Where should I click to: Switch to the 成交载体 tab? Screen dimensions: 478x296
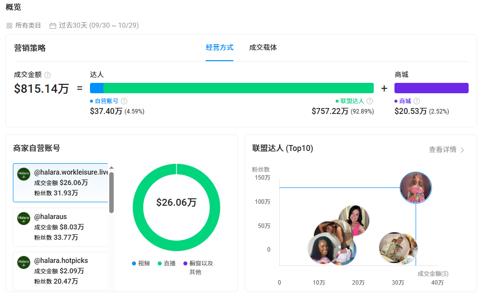pos(263,48)
